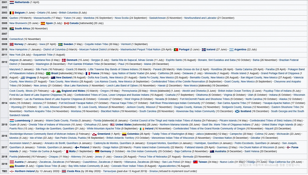
Task: Follow the South Africa link
Action: [x=22, y=29]
